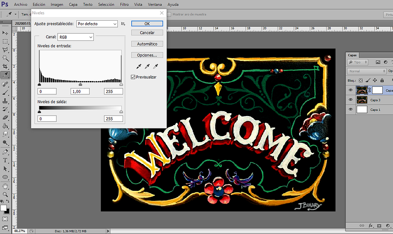The width and height of the screenshot is (393, 234).
Task: Open the preset options menu icon
Action: pyautogui.click(x=123, y=23)
